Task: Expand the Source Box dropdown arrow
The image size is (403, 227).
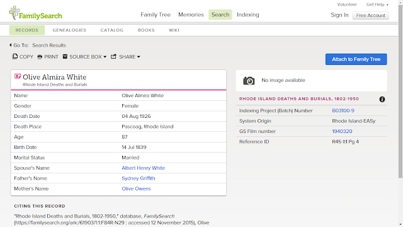Action: 105,57
